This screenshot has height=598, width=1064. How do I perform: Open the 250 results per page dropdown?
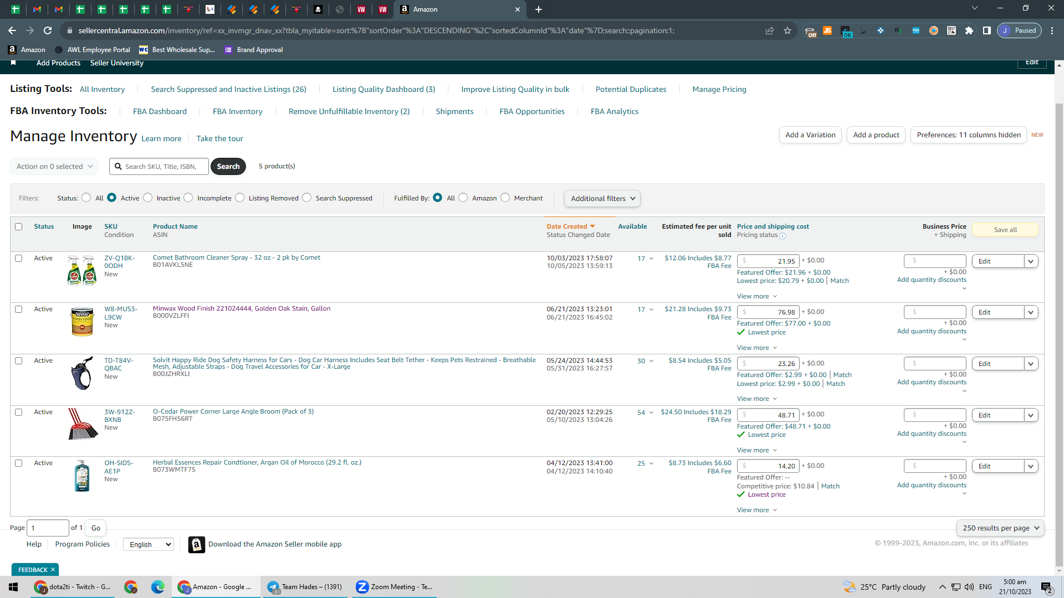(x=1000, y=528)
